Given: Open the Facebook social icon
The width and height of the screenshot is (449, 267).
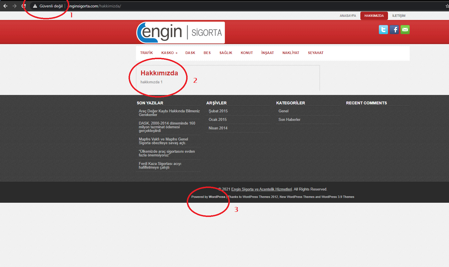Looking at the screenshot, I should 394,30.
